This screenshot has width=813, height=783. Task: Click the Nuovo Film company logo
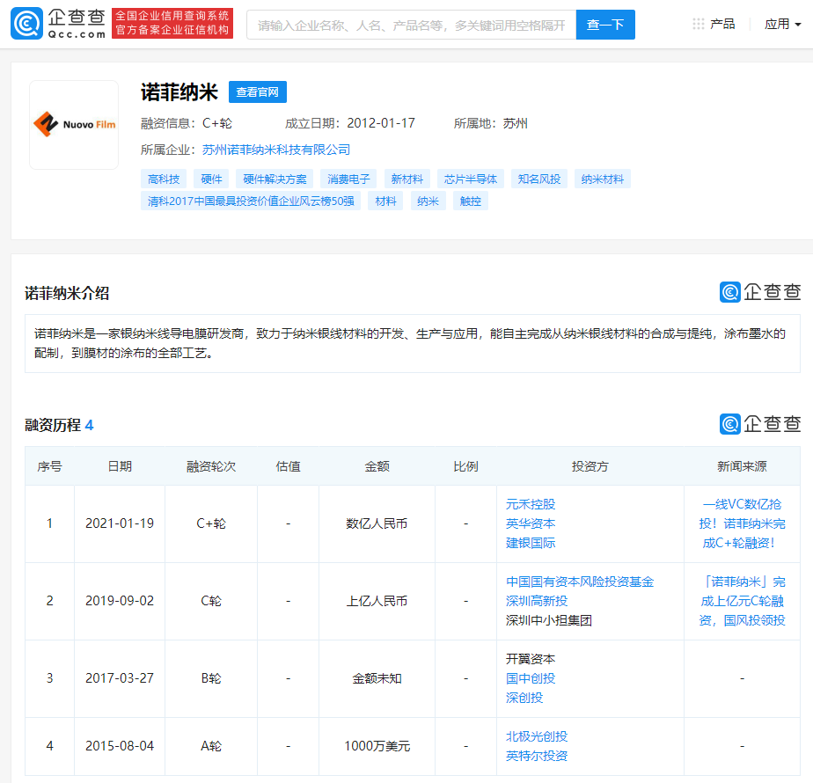(74, 124)
